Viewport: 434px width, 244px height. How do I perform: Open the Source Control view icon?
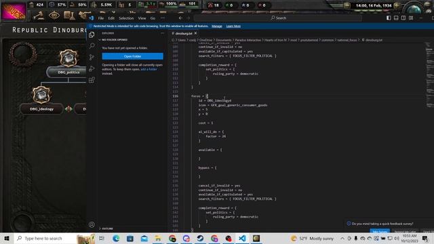[x=92, y=57]
